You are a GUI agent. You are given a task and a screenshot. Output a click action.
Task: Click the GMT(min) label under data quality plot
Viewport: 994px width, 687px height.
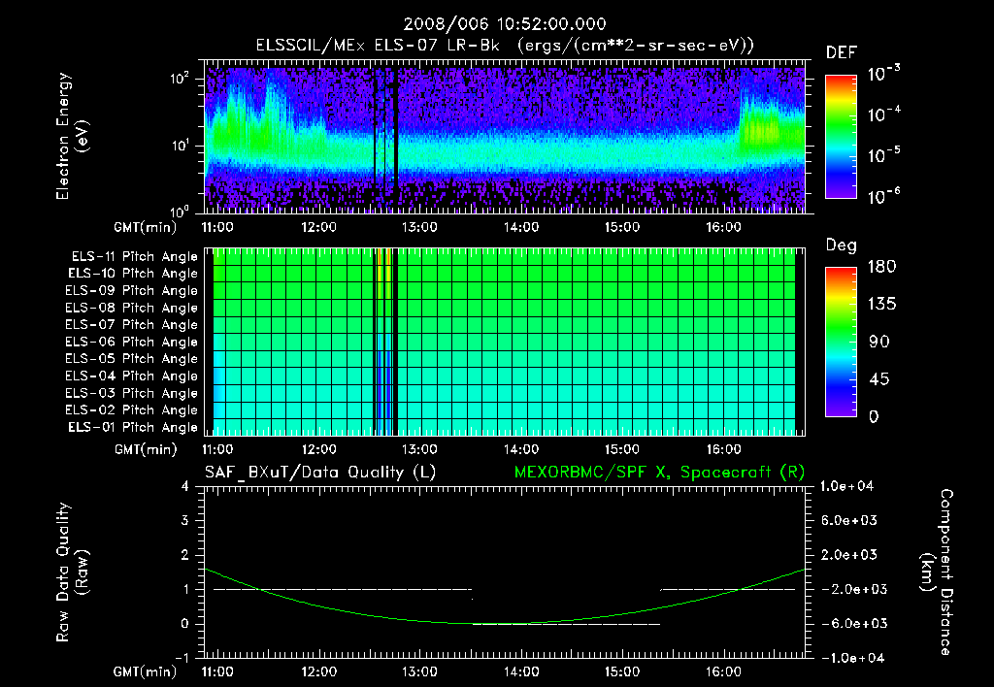point(146,671)
